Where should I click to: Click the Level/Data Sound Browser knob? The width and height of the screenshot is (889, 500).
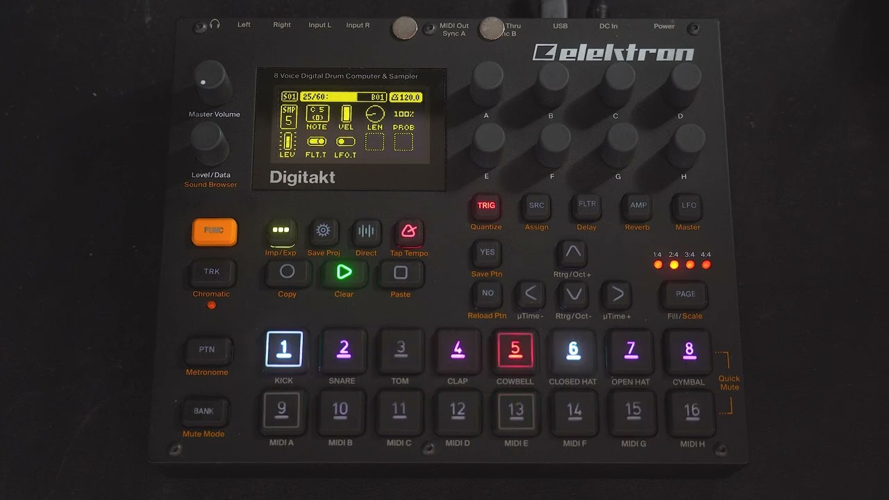click(210, 143)
